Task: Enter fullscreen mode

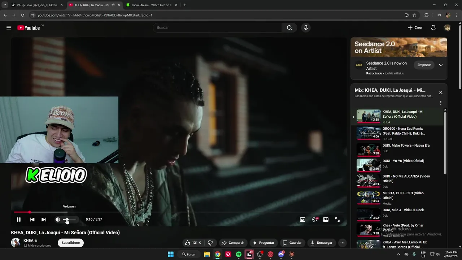Action: point(337,220)
